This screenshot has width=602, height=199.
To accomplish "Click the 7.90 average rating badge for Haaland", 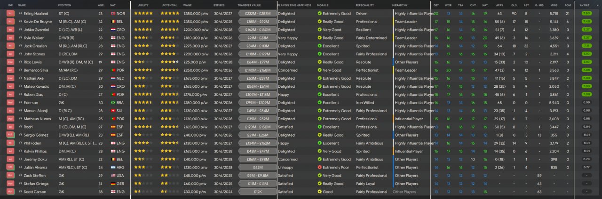I will [586, 14].
